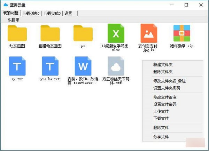
Task: Select the yue ka.txt file icon
Action: coord(50,66)
